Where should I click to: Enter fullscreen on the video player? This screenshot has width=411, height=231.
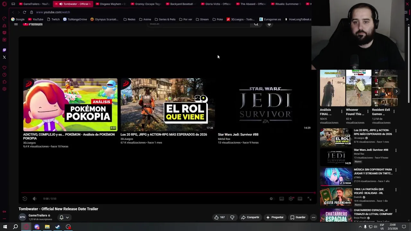[x=309, y=199]
